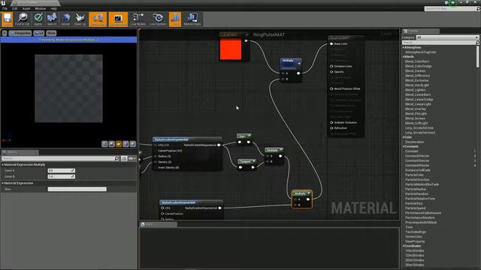Collapse the red constant node preview arrow
The image size is (481, 270).
point(247,34)
